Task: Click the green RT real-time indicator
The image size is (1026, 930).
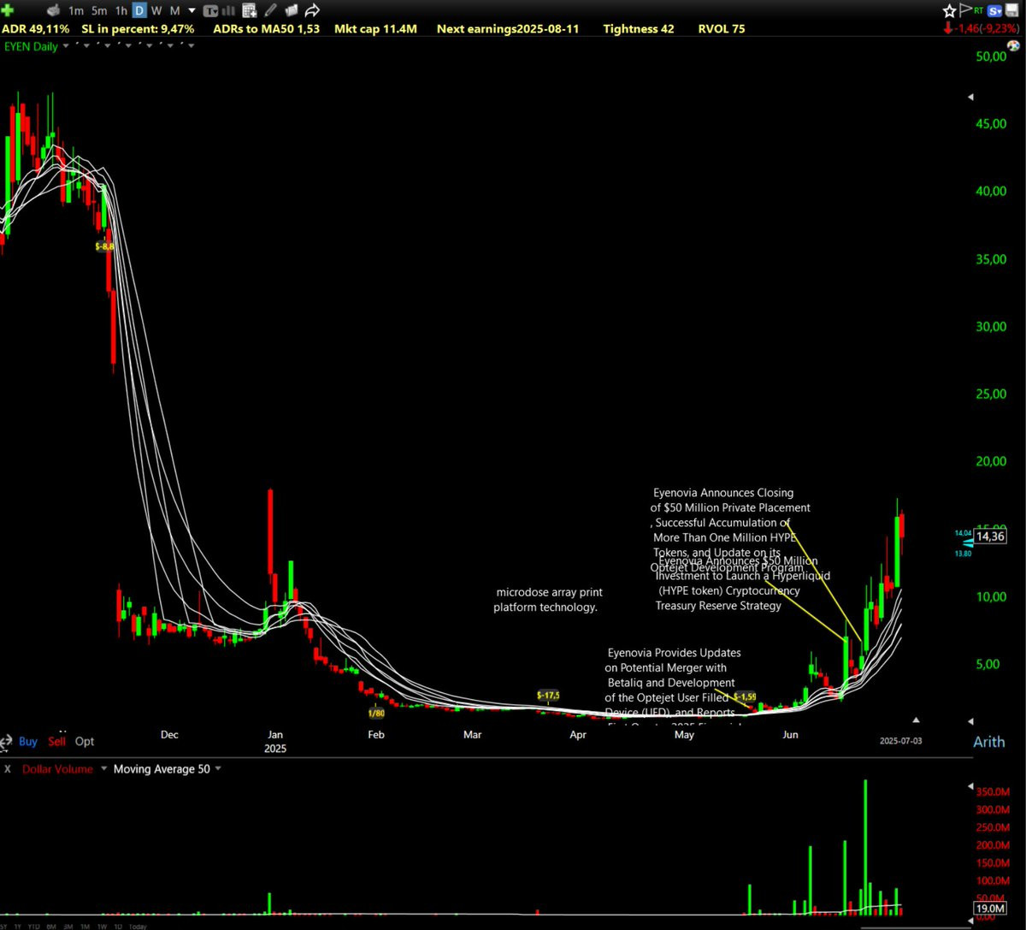Action: click(x=978, y=10)
